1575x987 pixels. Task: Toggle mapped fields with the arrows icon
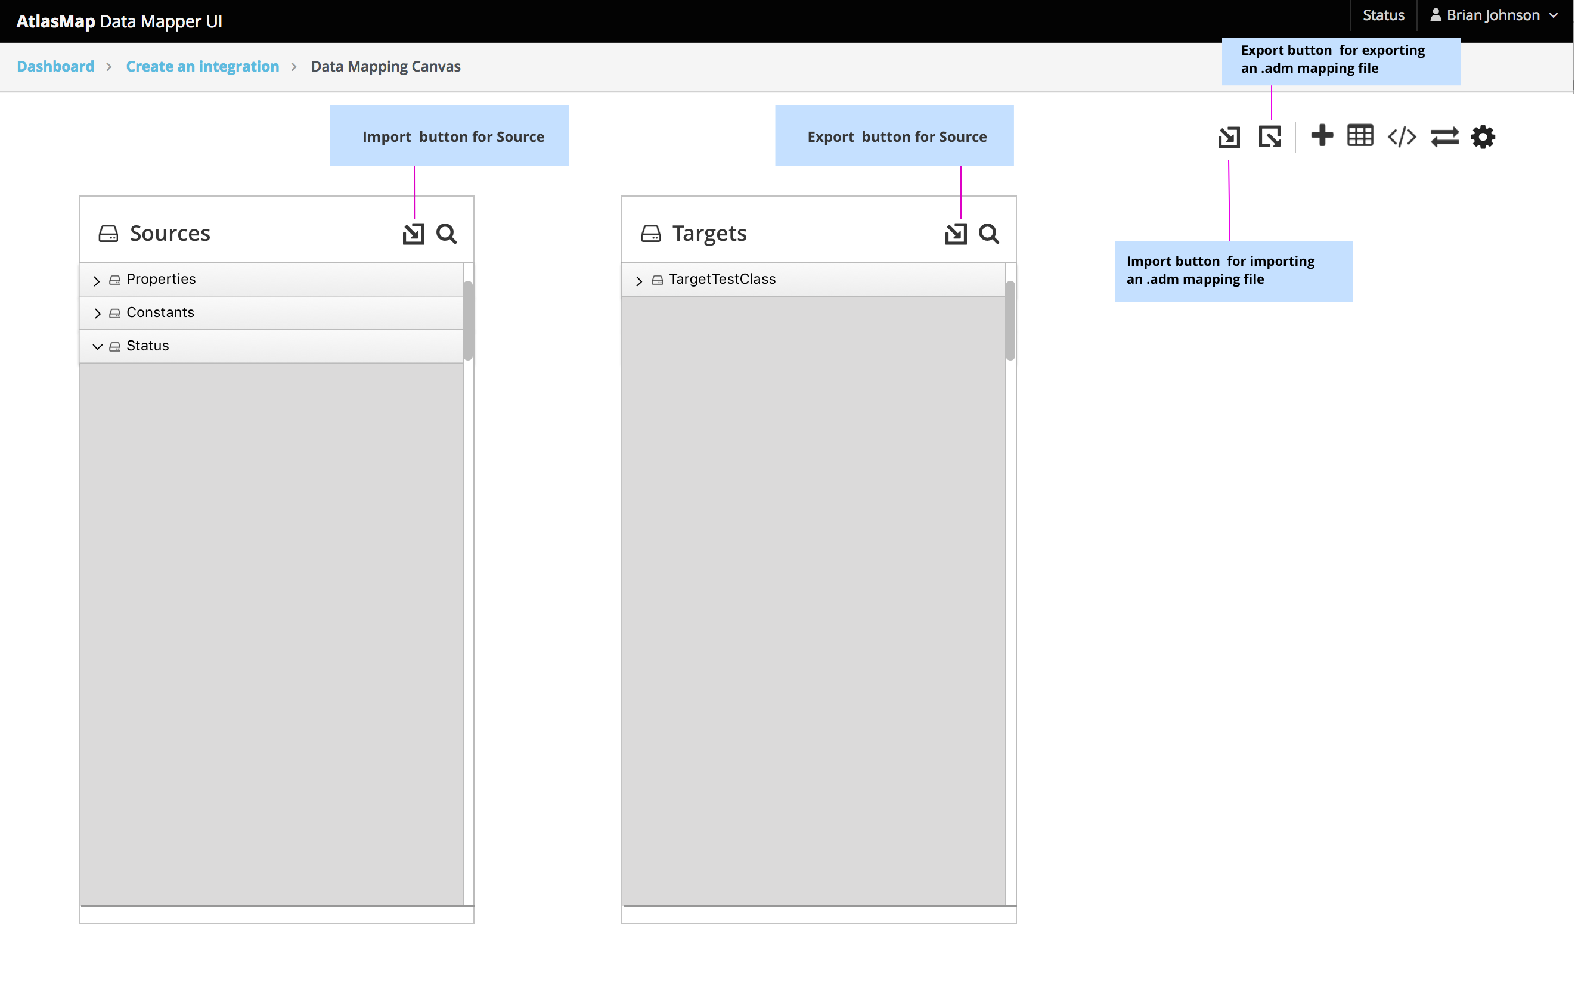click(1444, 136)
